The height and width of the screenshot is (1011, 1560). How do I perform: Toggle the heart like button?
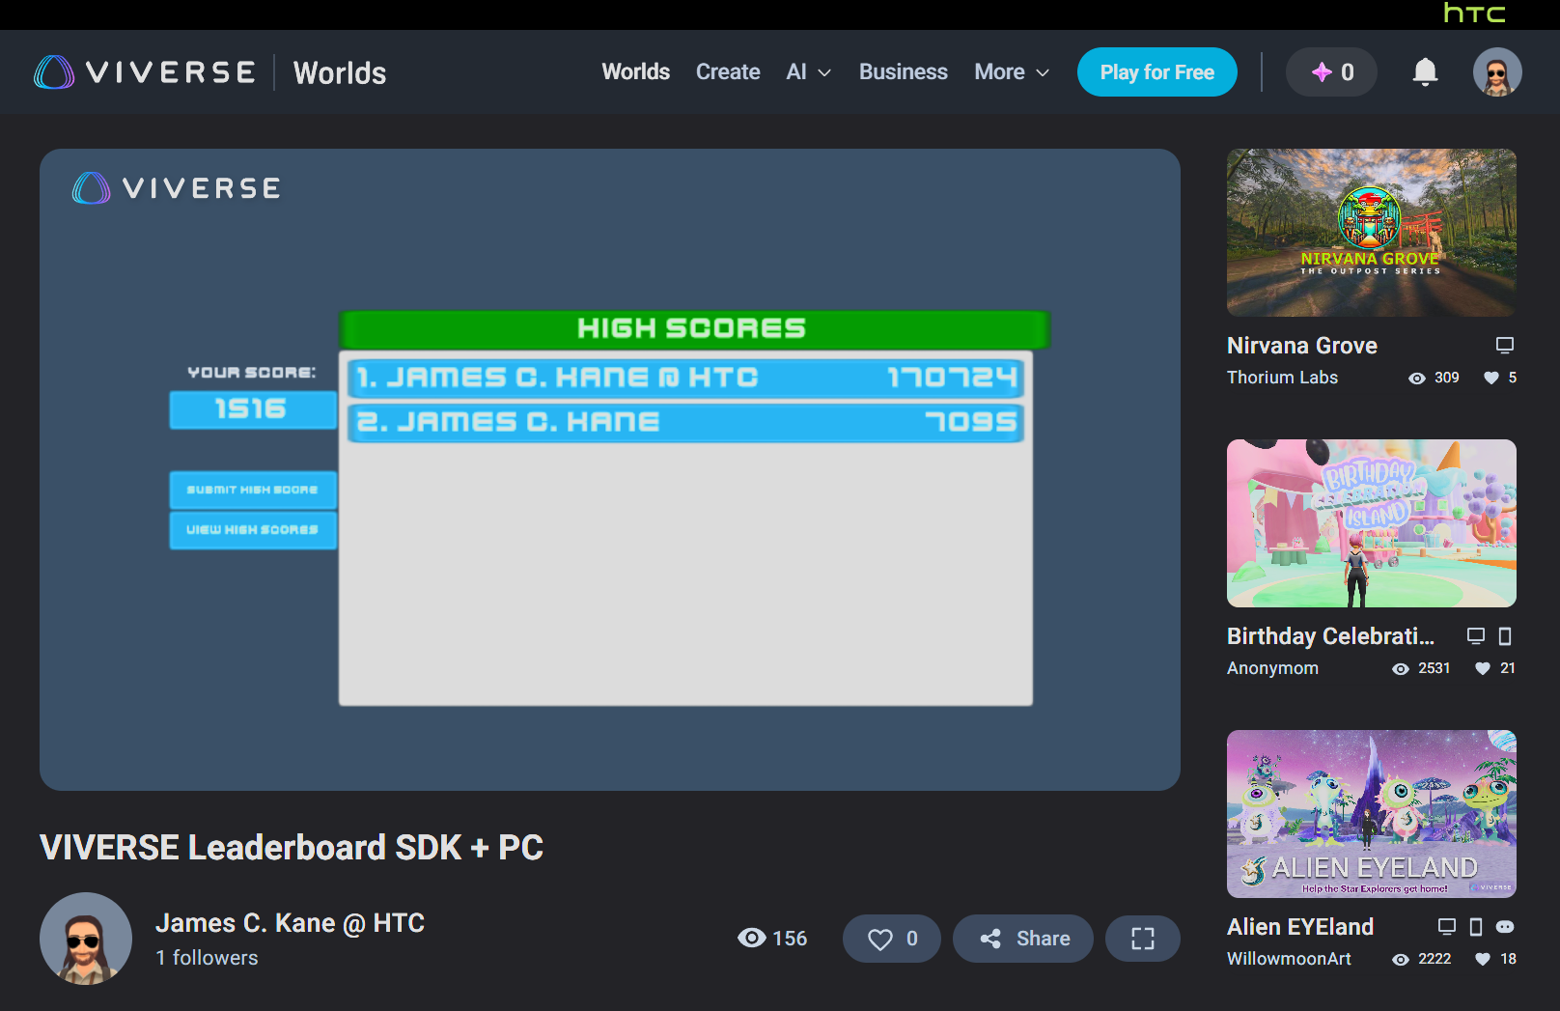(x=891, y=939)
